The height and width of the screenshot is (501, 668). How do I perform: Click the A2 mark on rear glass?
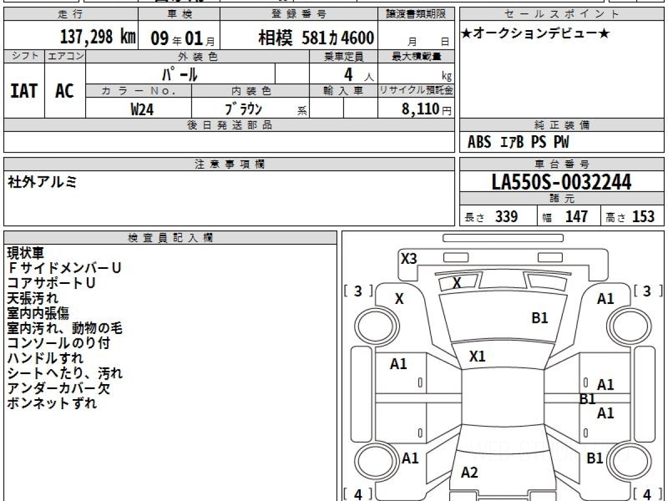click(x=469, y=473)
